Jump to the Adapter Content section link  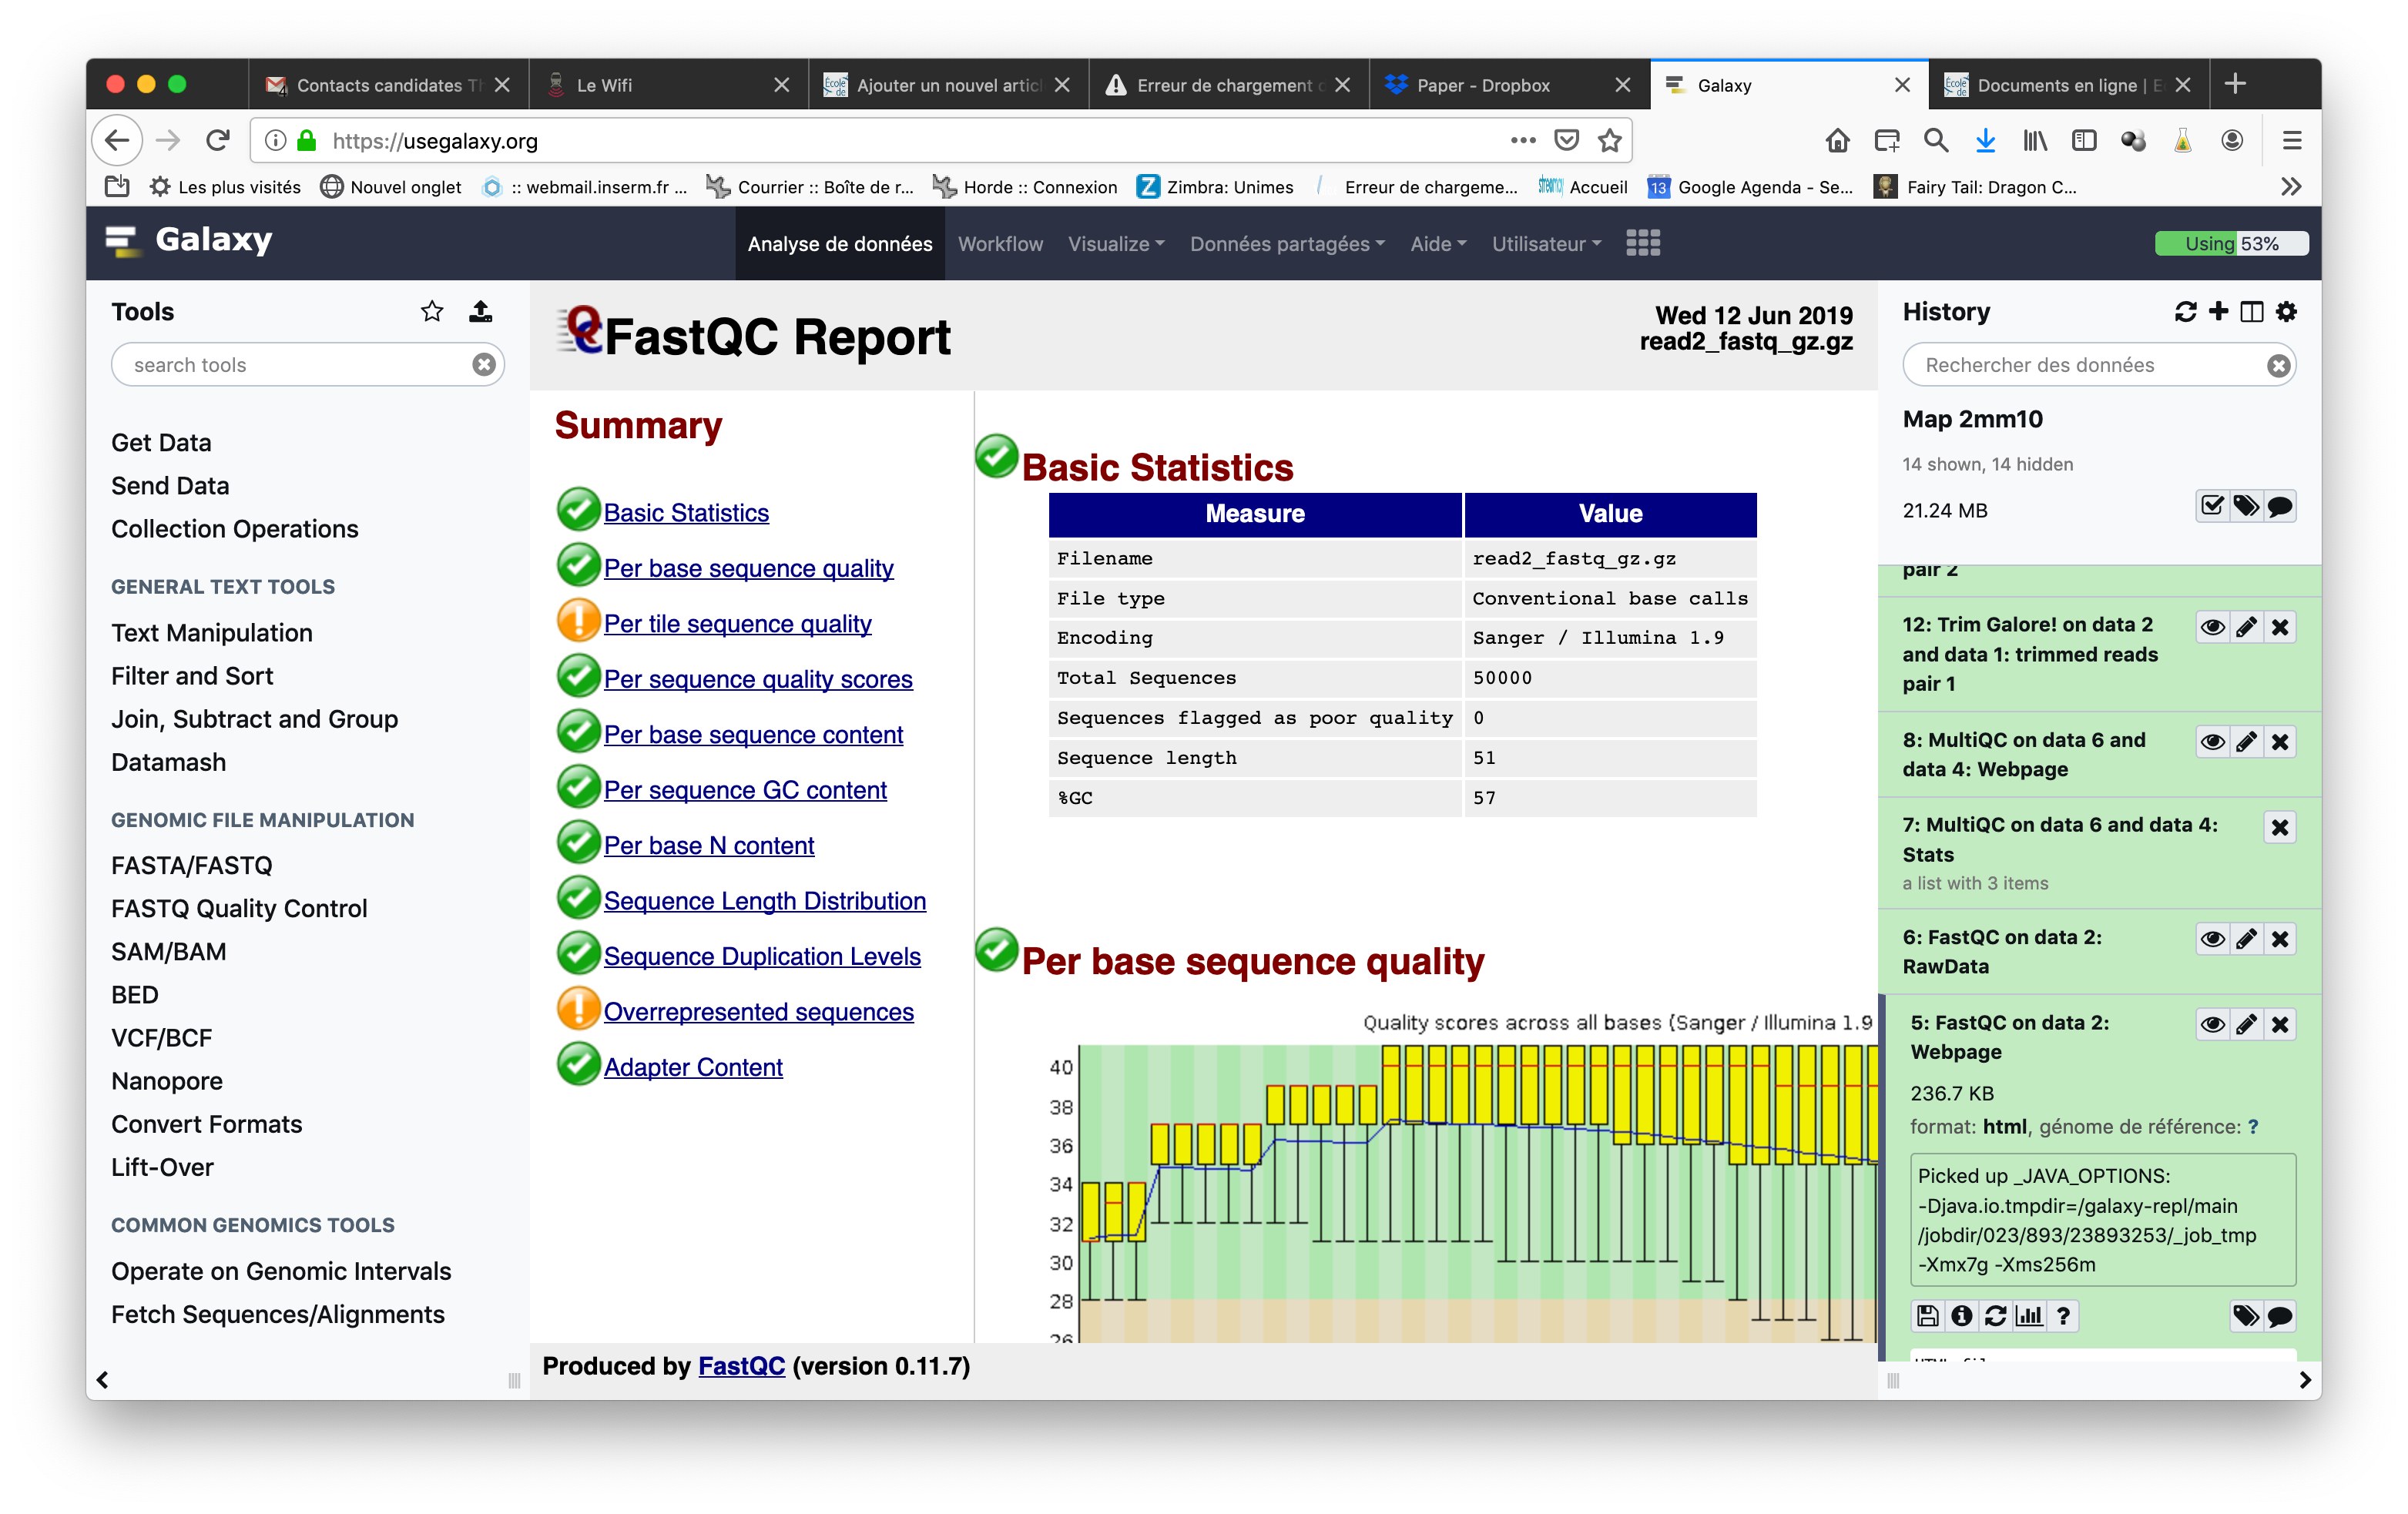tap(693, 1067)
